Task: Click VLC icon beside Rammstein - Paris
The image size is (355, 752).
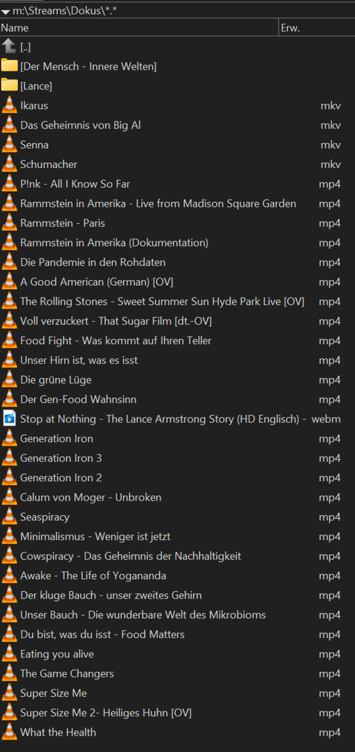Action: (x=9, y=222)
